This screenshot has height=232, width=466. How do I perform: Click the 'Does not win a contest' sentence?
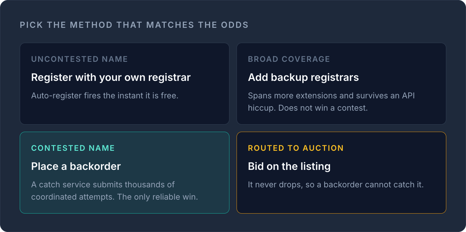[x=323, y=108]
